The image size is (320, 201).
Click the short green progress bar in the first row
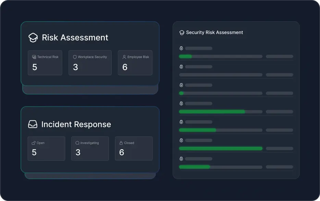tap(185, 56)
